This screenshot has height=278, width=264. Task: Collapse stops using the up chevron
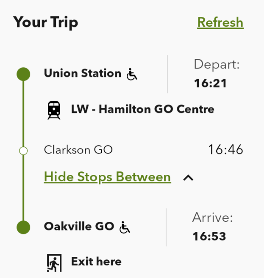pyautogui.click(x=188, y=178)
